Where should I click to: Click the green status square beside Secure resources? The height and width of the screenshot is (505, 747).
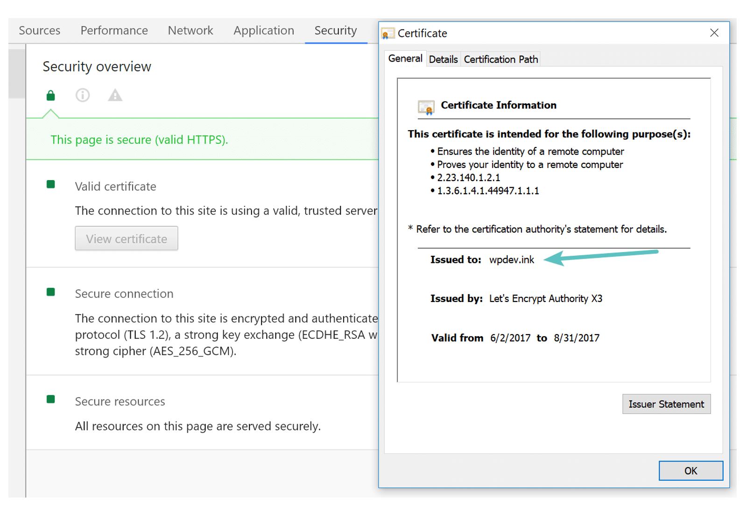tap(50, 400)
